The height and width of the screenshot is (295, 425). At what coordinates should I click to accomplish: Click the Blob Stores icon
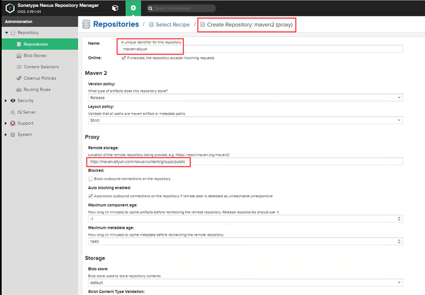coord(19,55)
